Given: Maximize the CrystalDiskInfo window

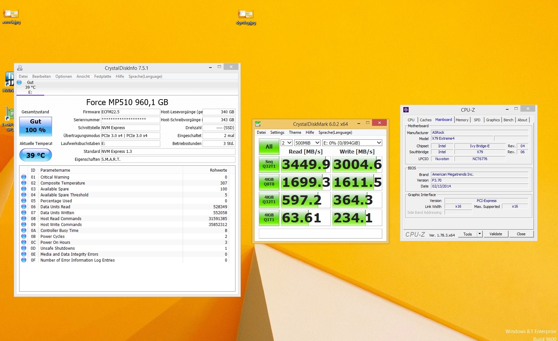Looking at the screenshot, I should [x=219, y=67].
